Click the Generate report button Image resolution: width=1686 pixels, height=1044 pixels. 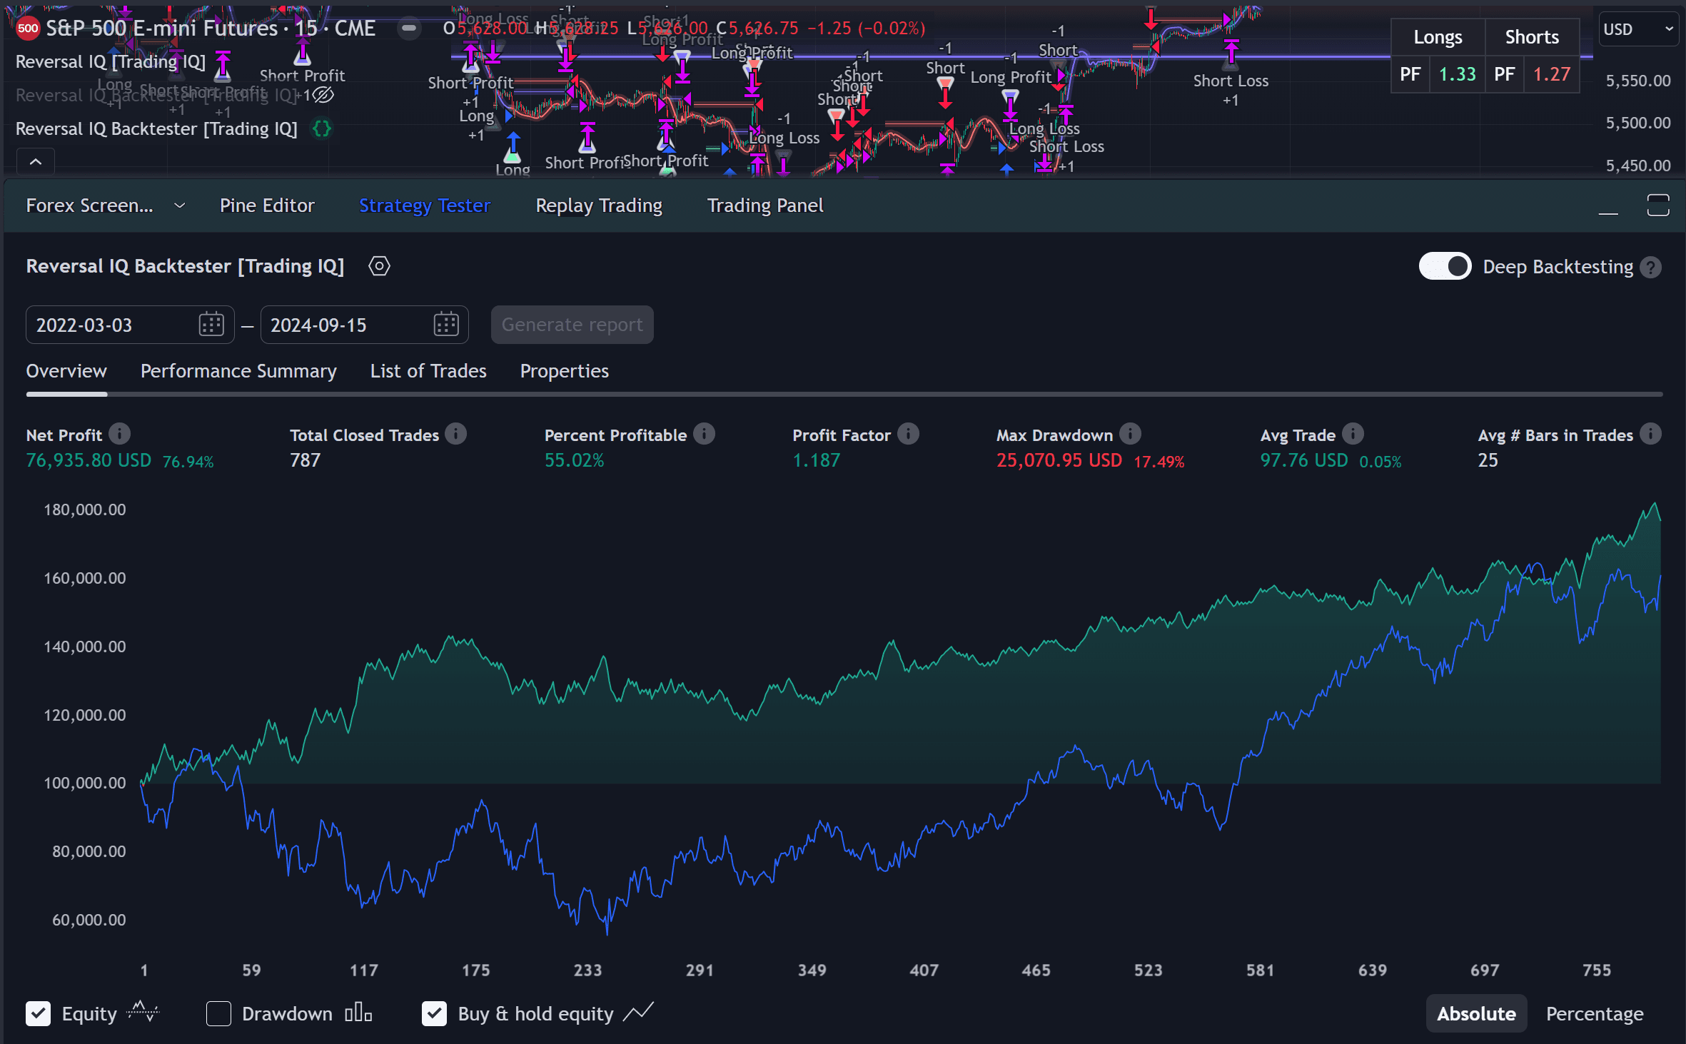click(x=572, y=325)
